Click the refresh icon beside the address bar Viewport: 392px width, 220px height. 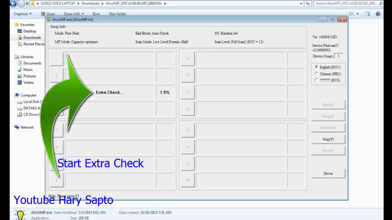click(308, 3)
